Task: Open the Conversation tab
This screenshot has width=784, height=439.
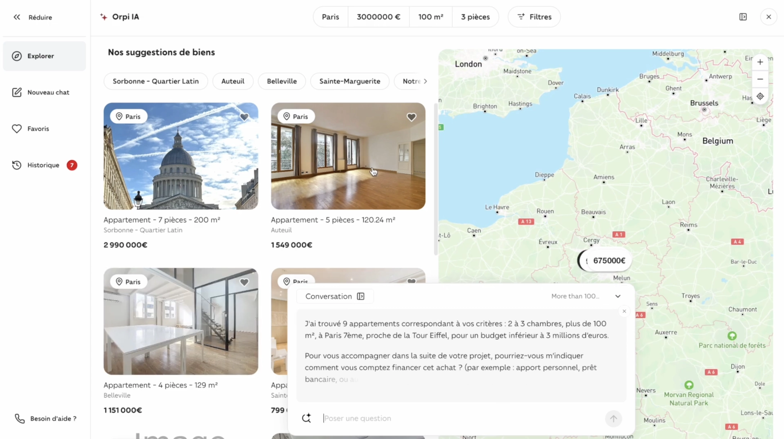Action: (335, 296)
